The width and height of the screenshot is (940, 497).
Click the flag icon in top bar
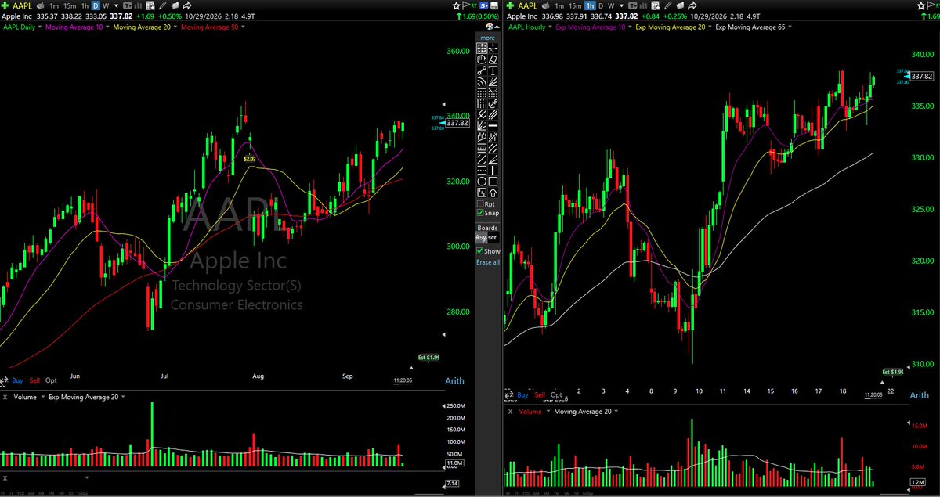[x=466, y=5]
